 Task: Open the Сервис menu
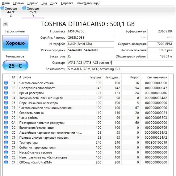click(33, 3)
